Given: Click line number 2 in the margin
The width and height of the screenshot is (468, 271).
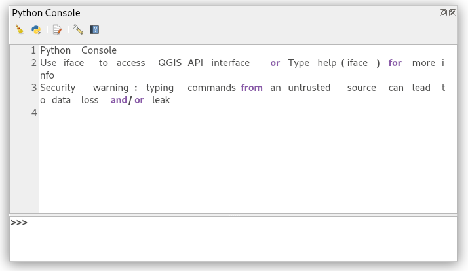Looking at the screenshot, I should pyautogui.click(x=33, y=63).
